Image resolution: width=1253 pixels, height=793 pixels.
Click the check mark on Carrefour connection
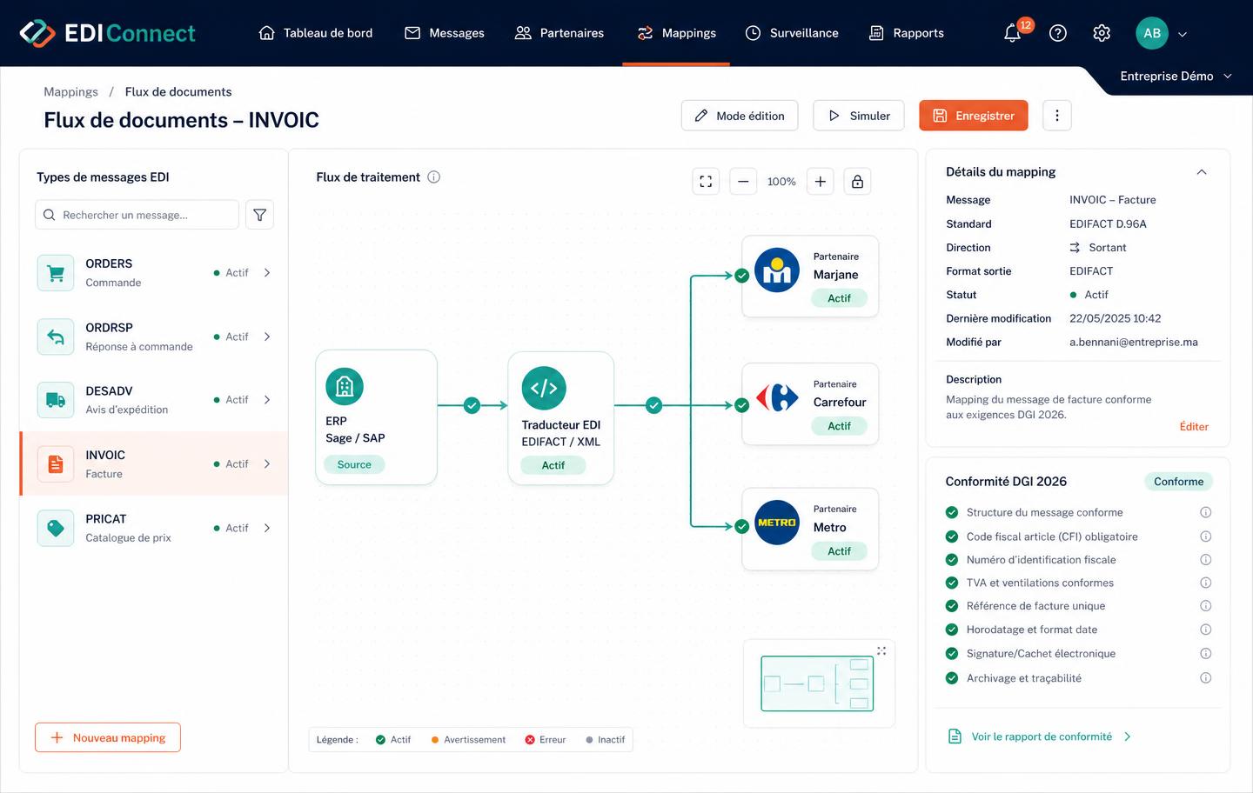(x=742, y=405)
